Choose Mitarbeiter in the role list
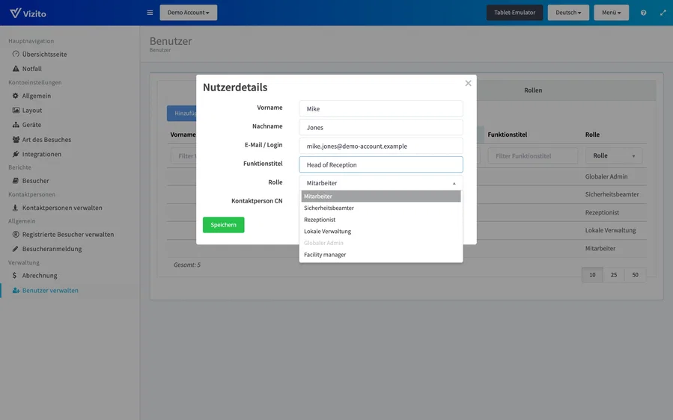673x420 pixels. tap(381, 197)
